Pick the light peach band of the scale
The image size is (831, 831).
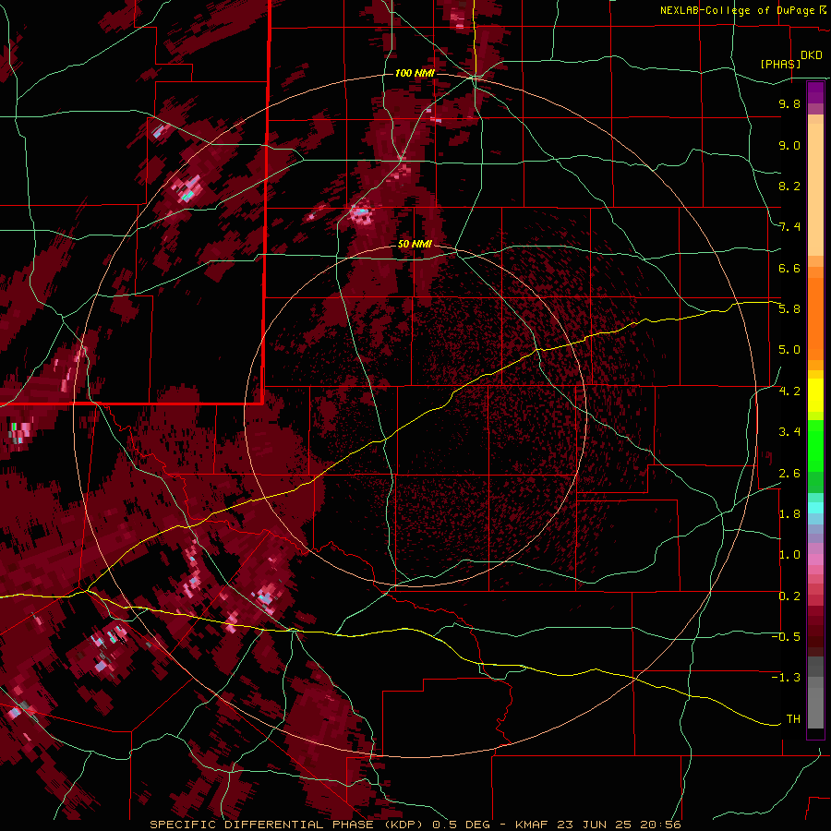(x=815, y=189)
